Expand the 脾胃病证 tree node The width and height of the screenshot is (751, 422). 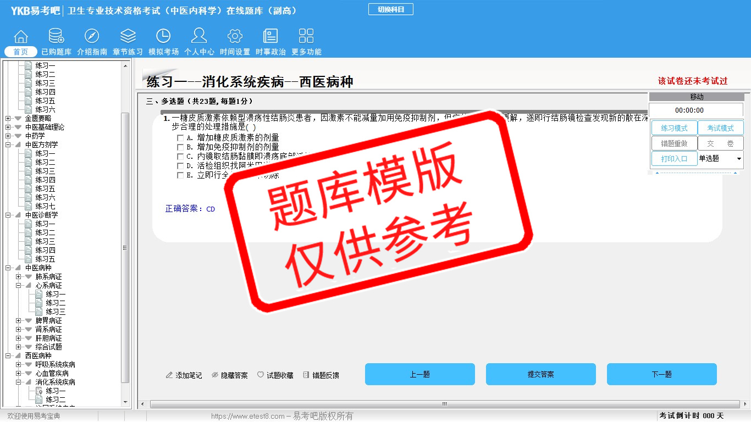coord(19,320)
